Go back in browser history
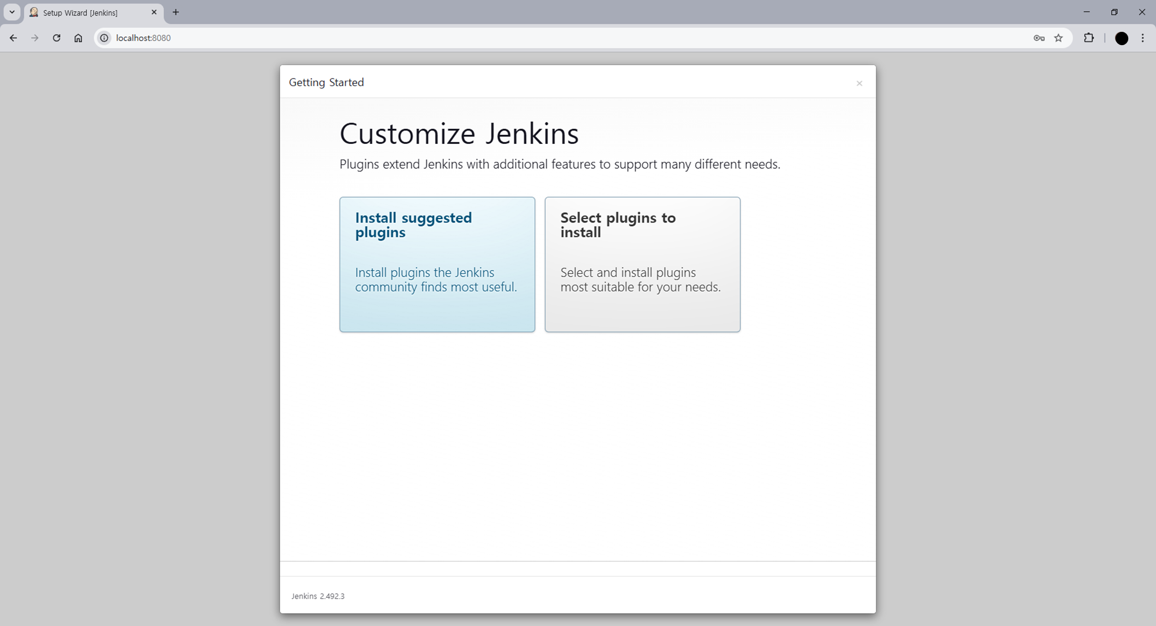The height and width of the screenshot is (626, 1156). [13, 38]
